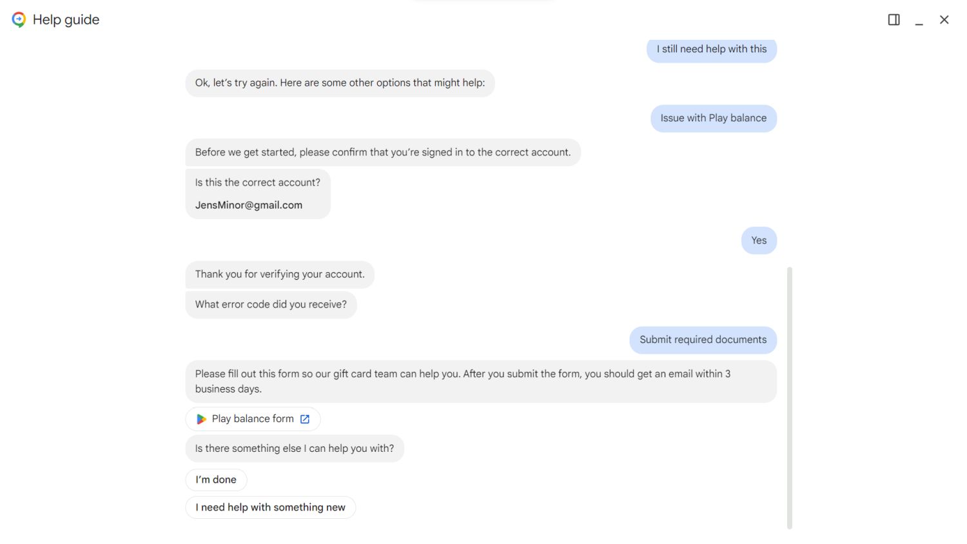This screenshot has width=967, height=544.
Task: Click the chat's vertical scrollbar
Action: (x=789, y=398)
